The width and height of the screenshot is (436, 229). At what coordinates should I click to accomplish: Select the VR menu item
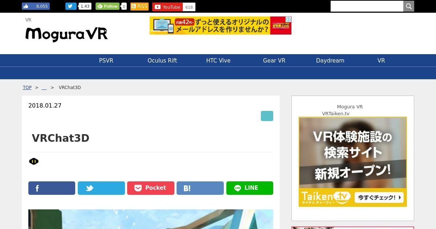(x=381, y=60)
